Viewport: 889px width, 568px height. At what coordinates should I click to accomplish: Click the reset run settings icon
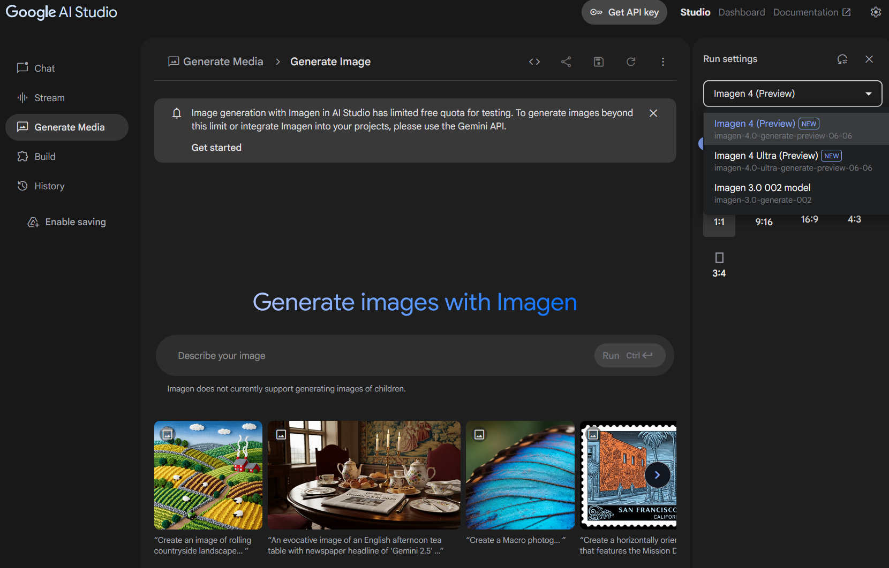click(842, 59)
